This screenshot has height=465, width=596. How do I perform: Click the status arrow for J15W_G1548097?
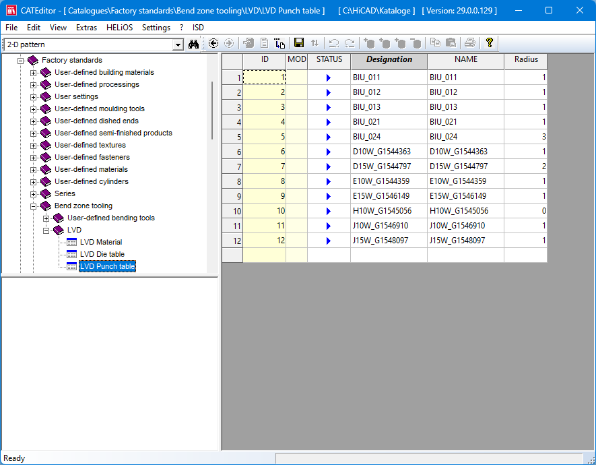pos(329,241)
